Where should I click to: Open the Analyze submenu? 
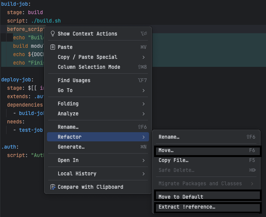[x=98, y=113]
